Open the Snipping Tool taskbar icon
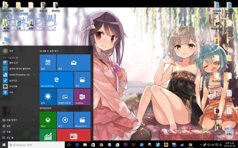 [150, 145]
